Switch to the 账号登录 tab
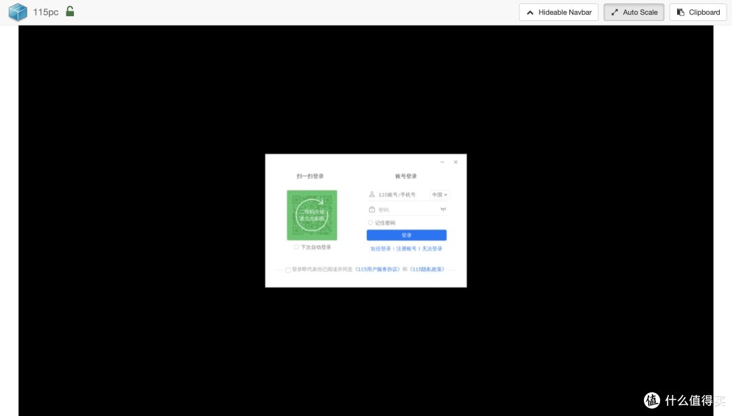This screenshot has height=416, width=732. click(x=407, y=175)
